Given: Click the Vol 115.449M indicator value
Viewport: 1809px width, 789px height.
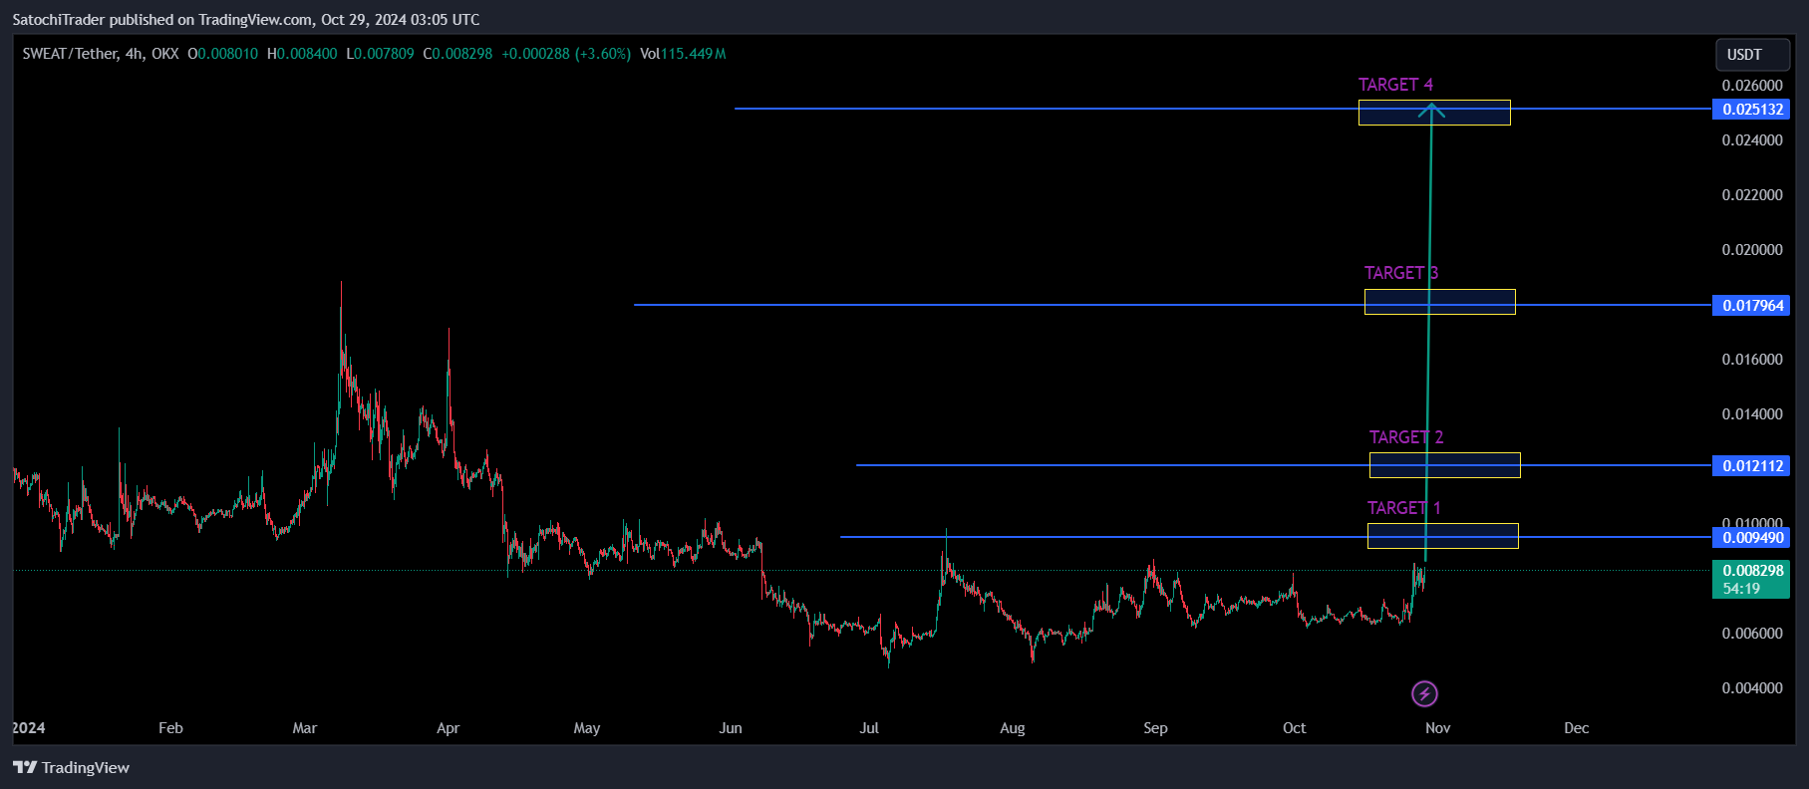Looking at the screenshot, I should pyautogui.click(x=683, y=54).
